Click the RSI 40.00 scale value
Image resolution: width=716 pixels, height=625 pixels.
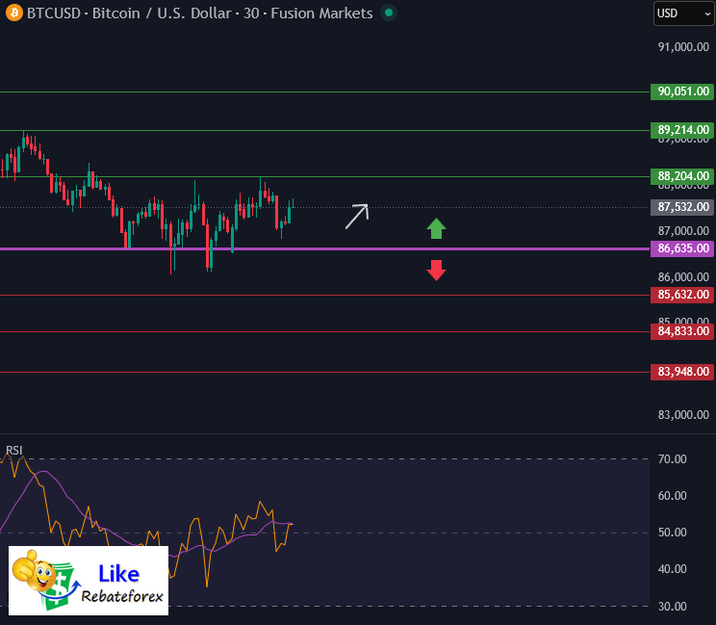click(672, 569)
